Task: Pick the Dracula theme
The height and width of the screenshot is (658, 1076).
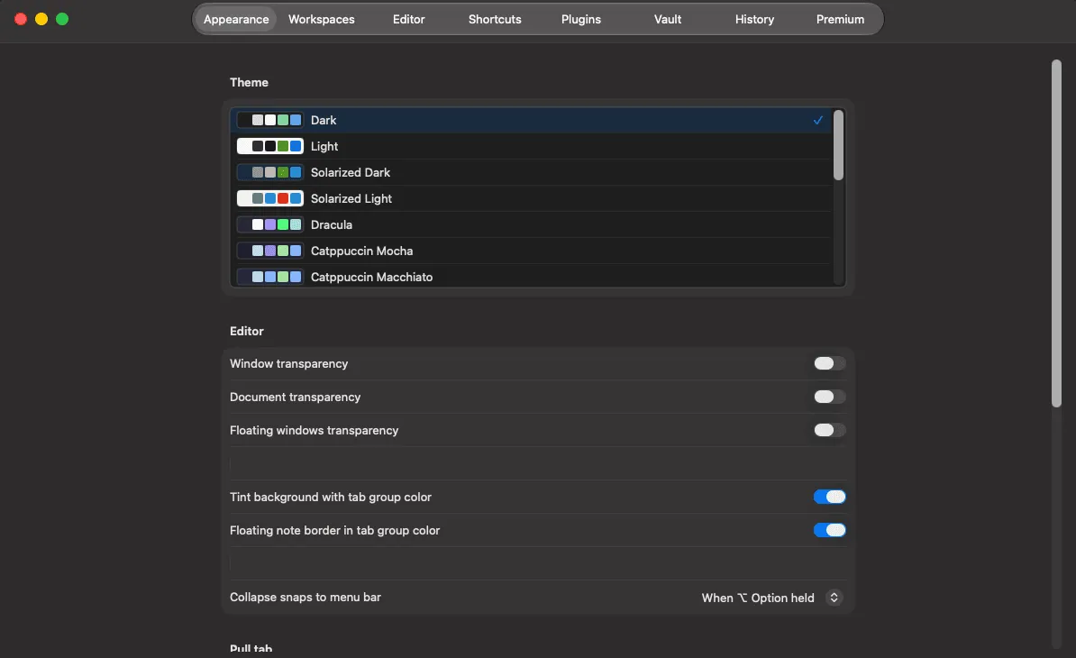Action: 531,224
